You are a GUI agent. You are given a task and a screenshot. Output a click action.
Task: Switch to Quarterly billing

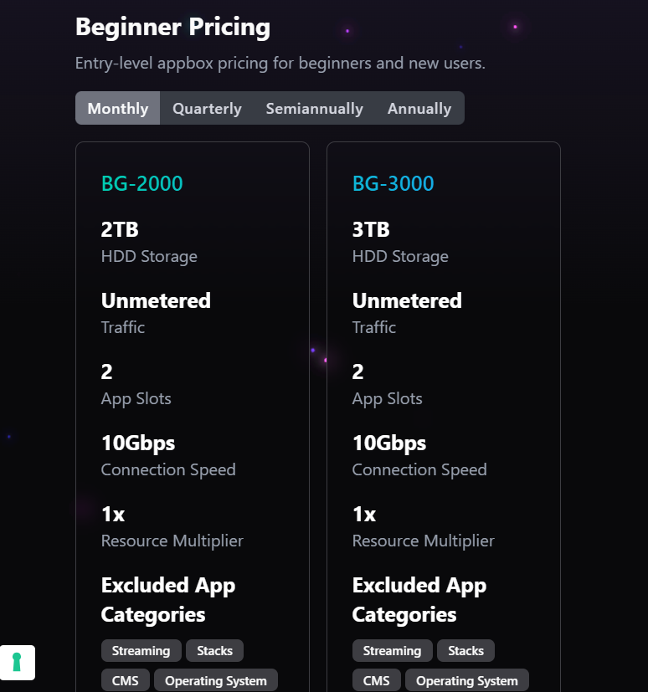coord(207,108)
